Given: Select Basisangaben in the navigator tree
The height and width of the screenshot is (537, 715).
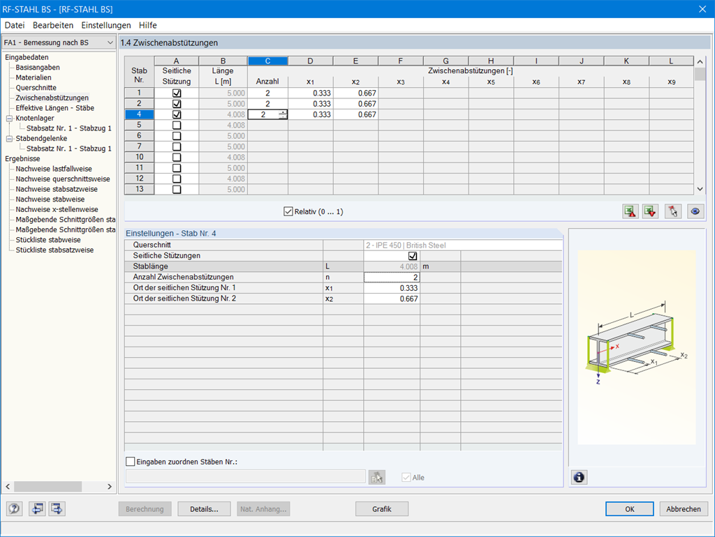Looking at the screenshot, I should pyautogui.click(x=38, y=68).
